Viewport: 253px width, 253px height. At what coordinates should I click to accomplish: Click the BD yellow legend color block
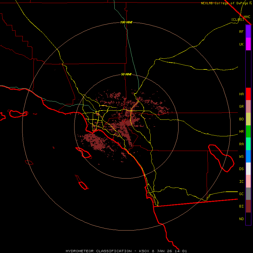click(x=248, y=119)
